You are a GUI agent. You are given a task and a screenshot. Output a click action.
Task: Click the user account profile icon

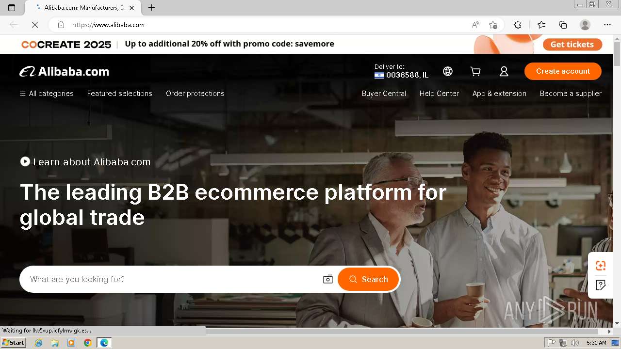click(504, 71)
